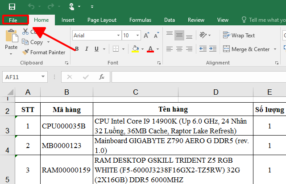Apply yellow Fill Color bucket
The image size is (286, 184).
click(x=135, y=49)
